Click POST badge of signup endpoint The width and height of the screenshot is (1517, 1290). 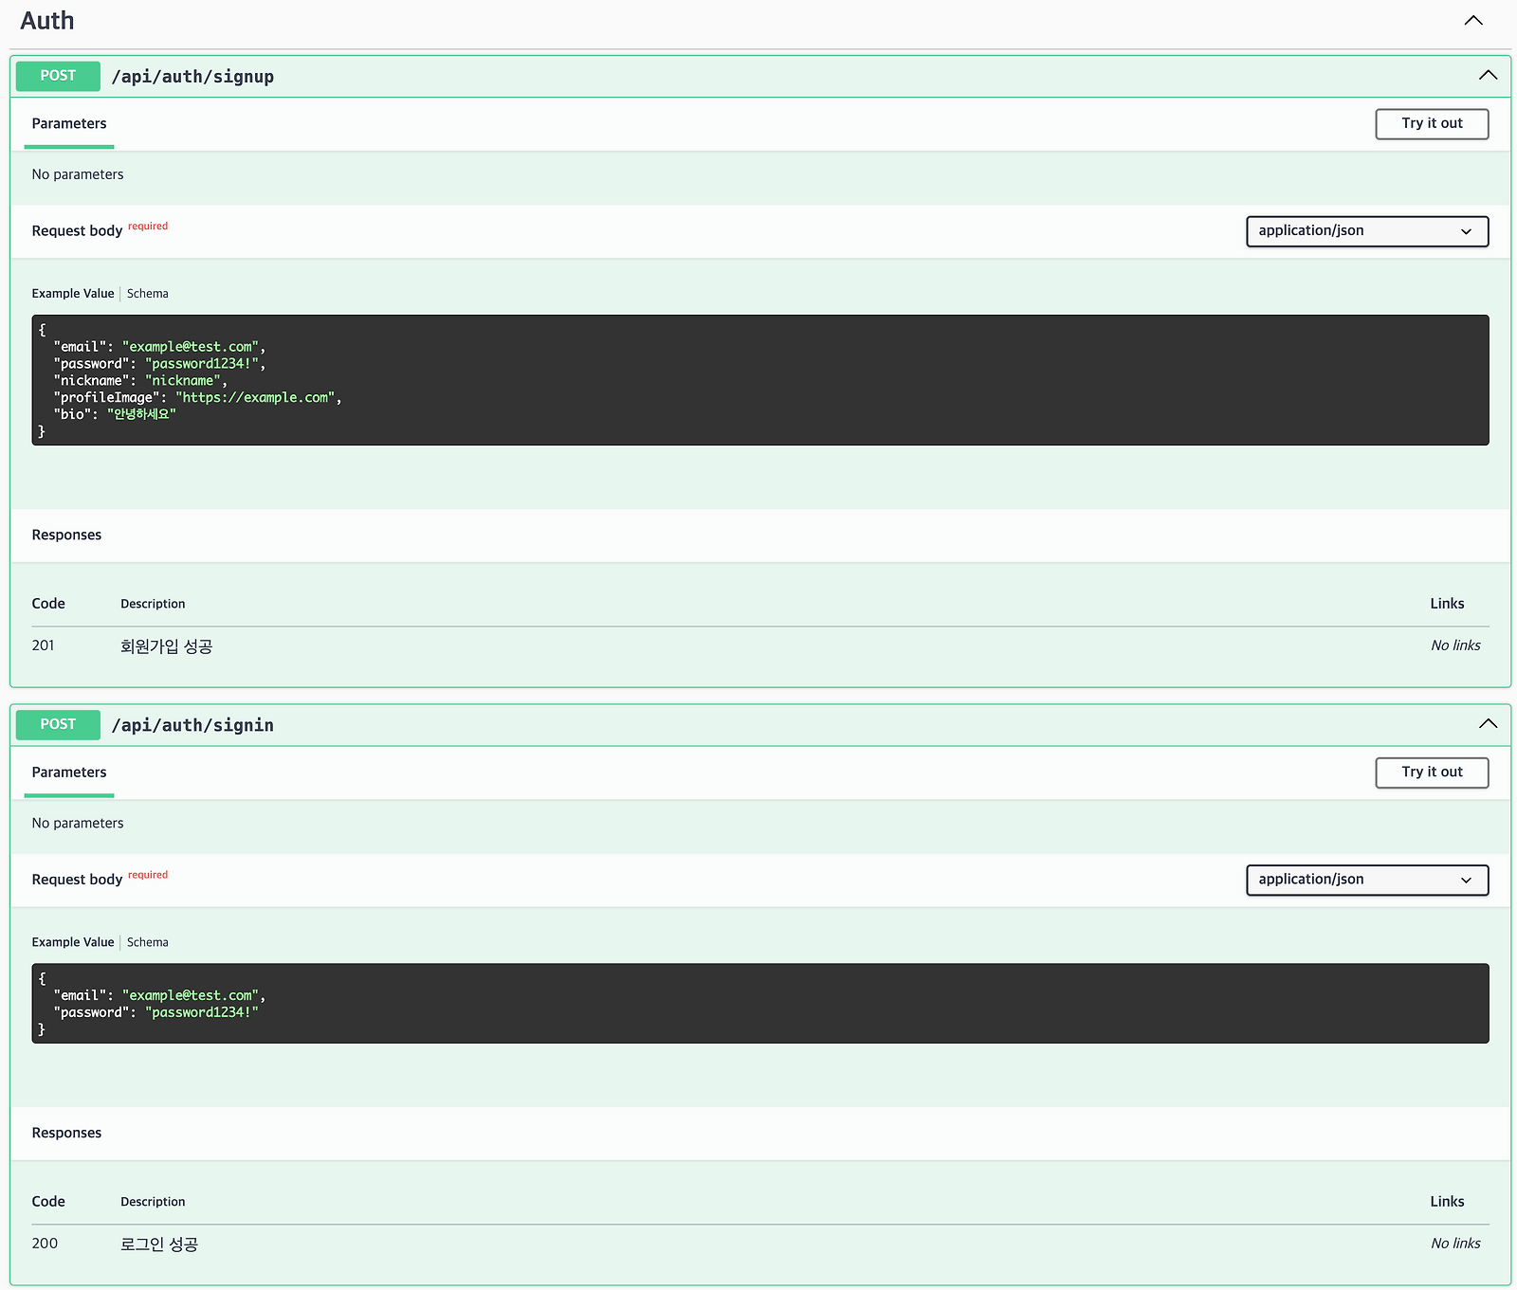pos(58,76)
